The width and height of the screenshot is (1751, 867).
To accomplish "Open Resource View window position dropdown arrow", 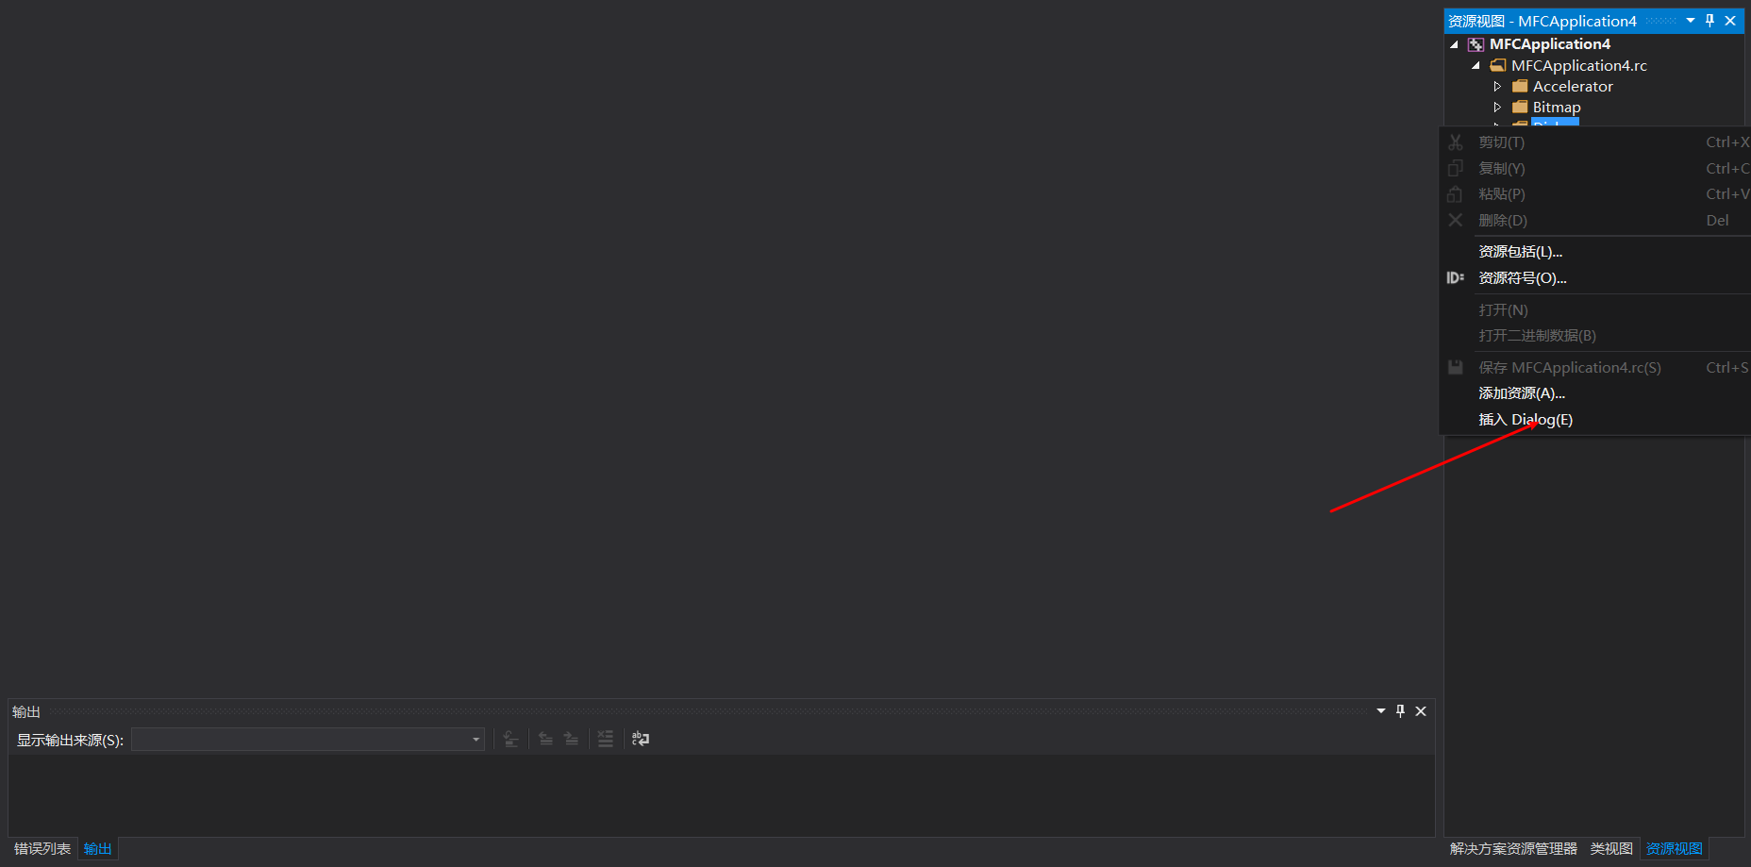I will (x=1691, y=21).
